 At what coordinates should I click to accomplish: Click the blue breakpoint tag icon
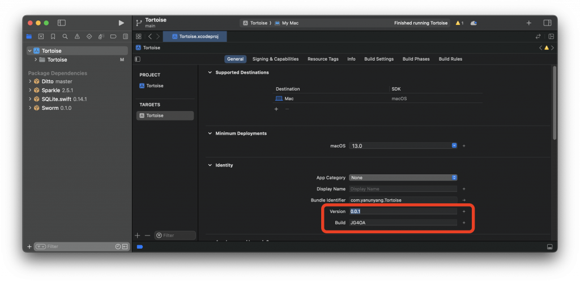(139, 246)
